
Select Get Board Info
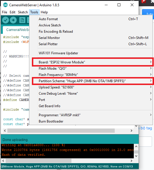tap(91, 106)
